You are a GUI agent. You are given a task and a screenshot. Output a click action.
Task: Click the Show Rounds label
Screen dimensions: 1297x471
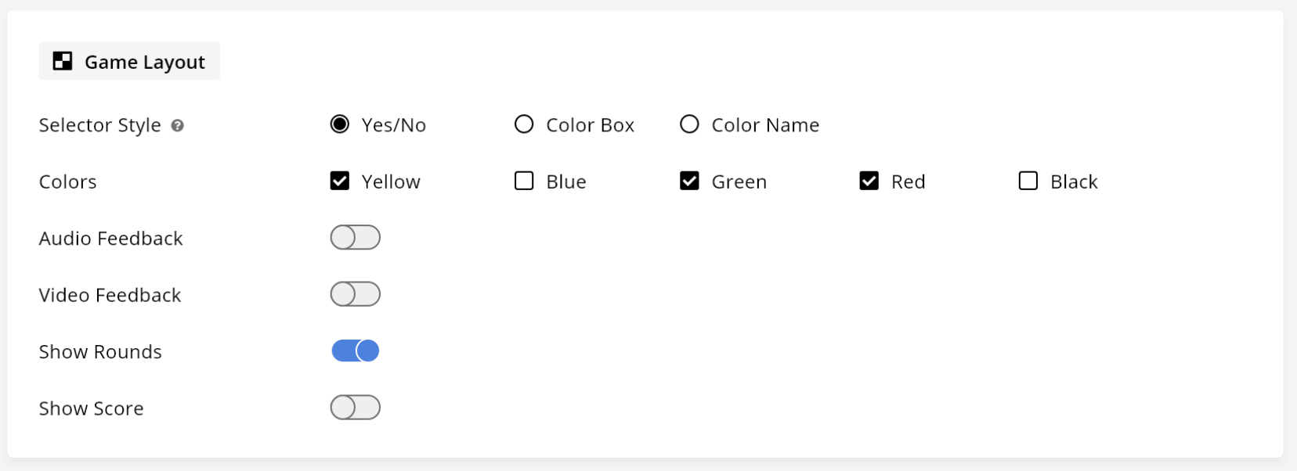click(100, 352)
